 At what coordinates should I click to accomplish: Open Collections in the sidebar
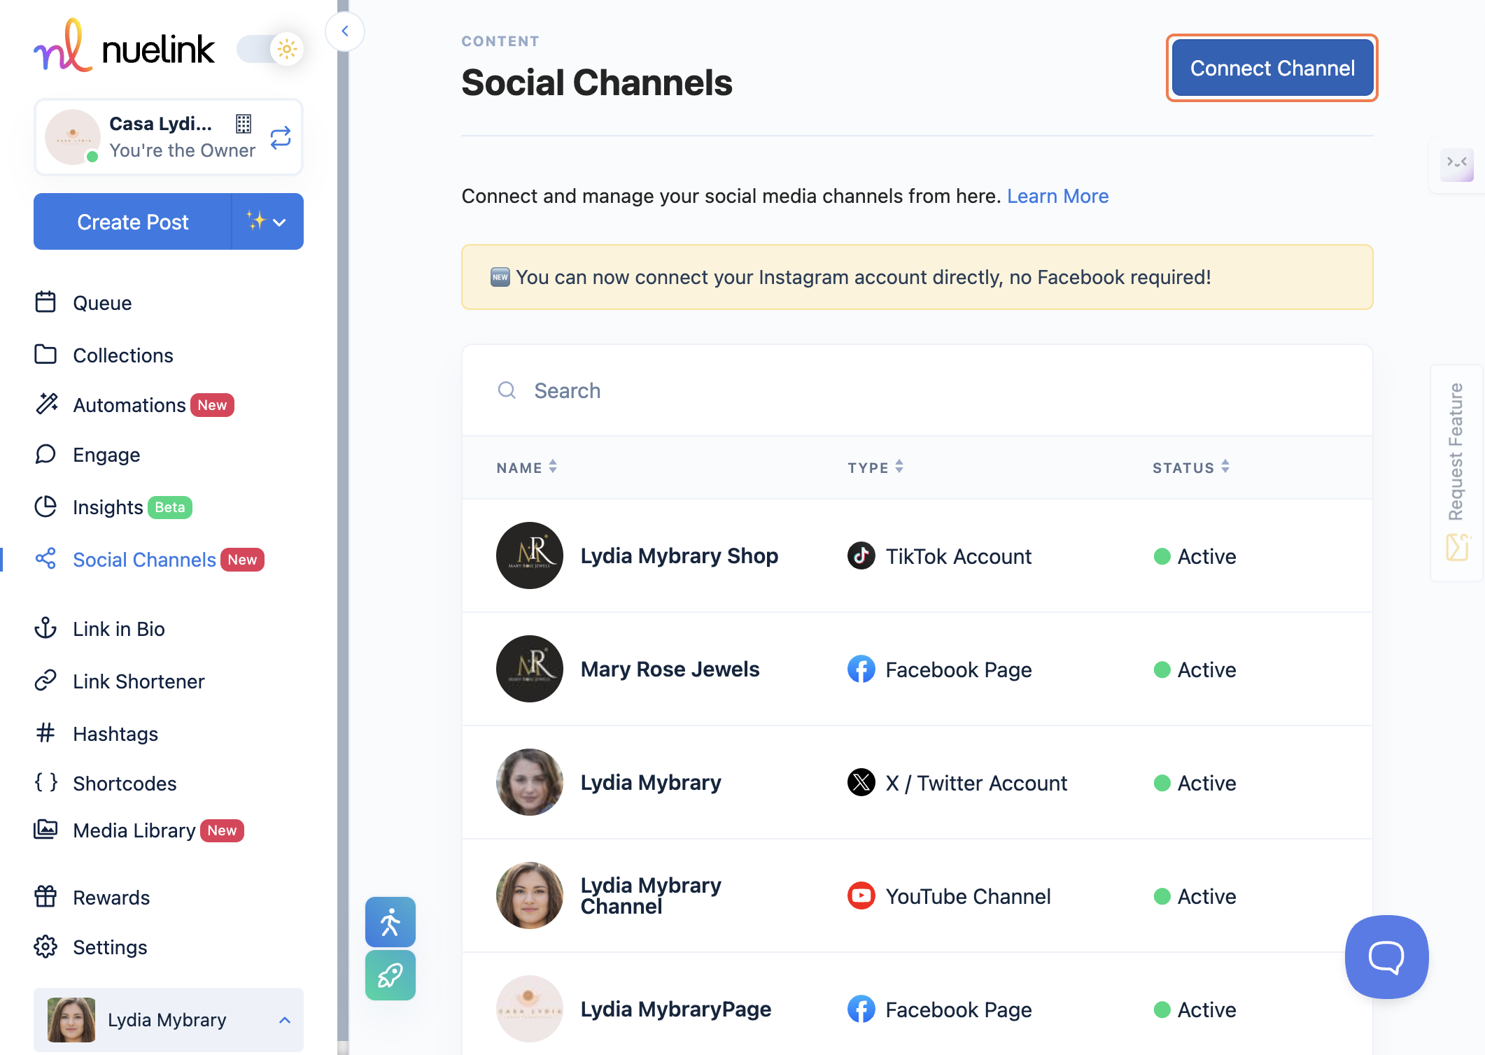point(123,355)
